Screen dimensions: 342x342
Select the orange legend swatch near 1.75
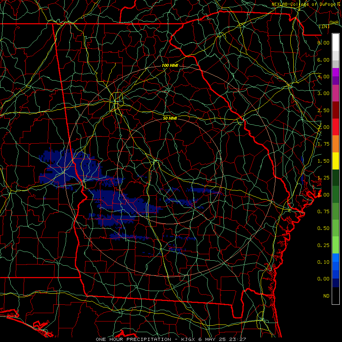tap(336, 144)
